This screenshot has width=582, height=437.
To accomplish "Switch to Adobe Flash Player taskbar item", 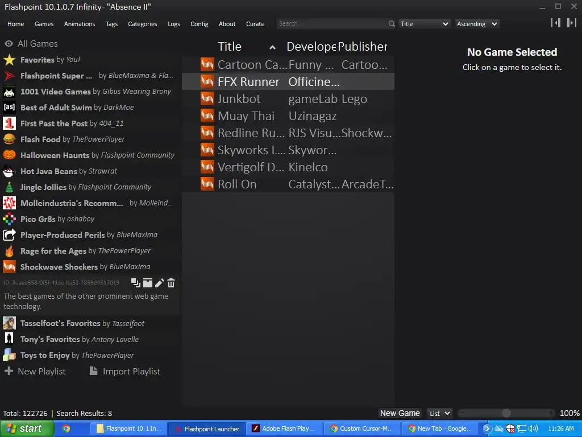I will tap(284, 429).
